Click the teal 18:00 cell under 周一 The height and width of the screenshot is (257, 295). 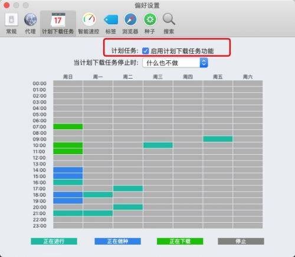(x=98, y=195)
